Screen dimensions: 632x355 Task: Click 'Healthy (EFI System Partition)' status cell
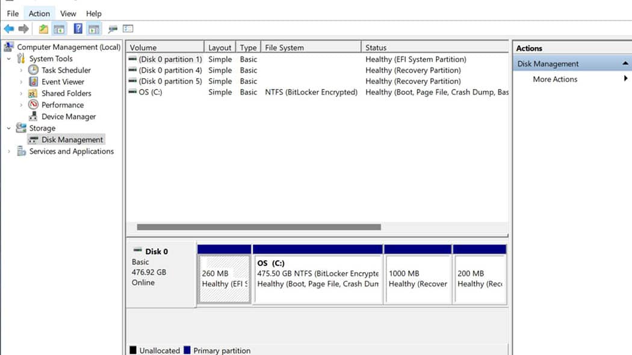(415, 59)
